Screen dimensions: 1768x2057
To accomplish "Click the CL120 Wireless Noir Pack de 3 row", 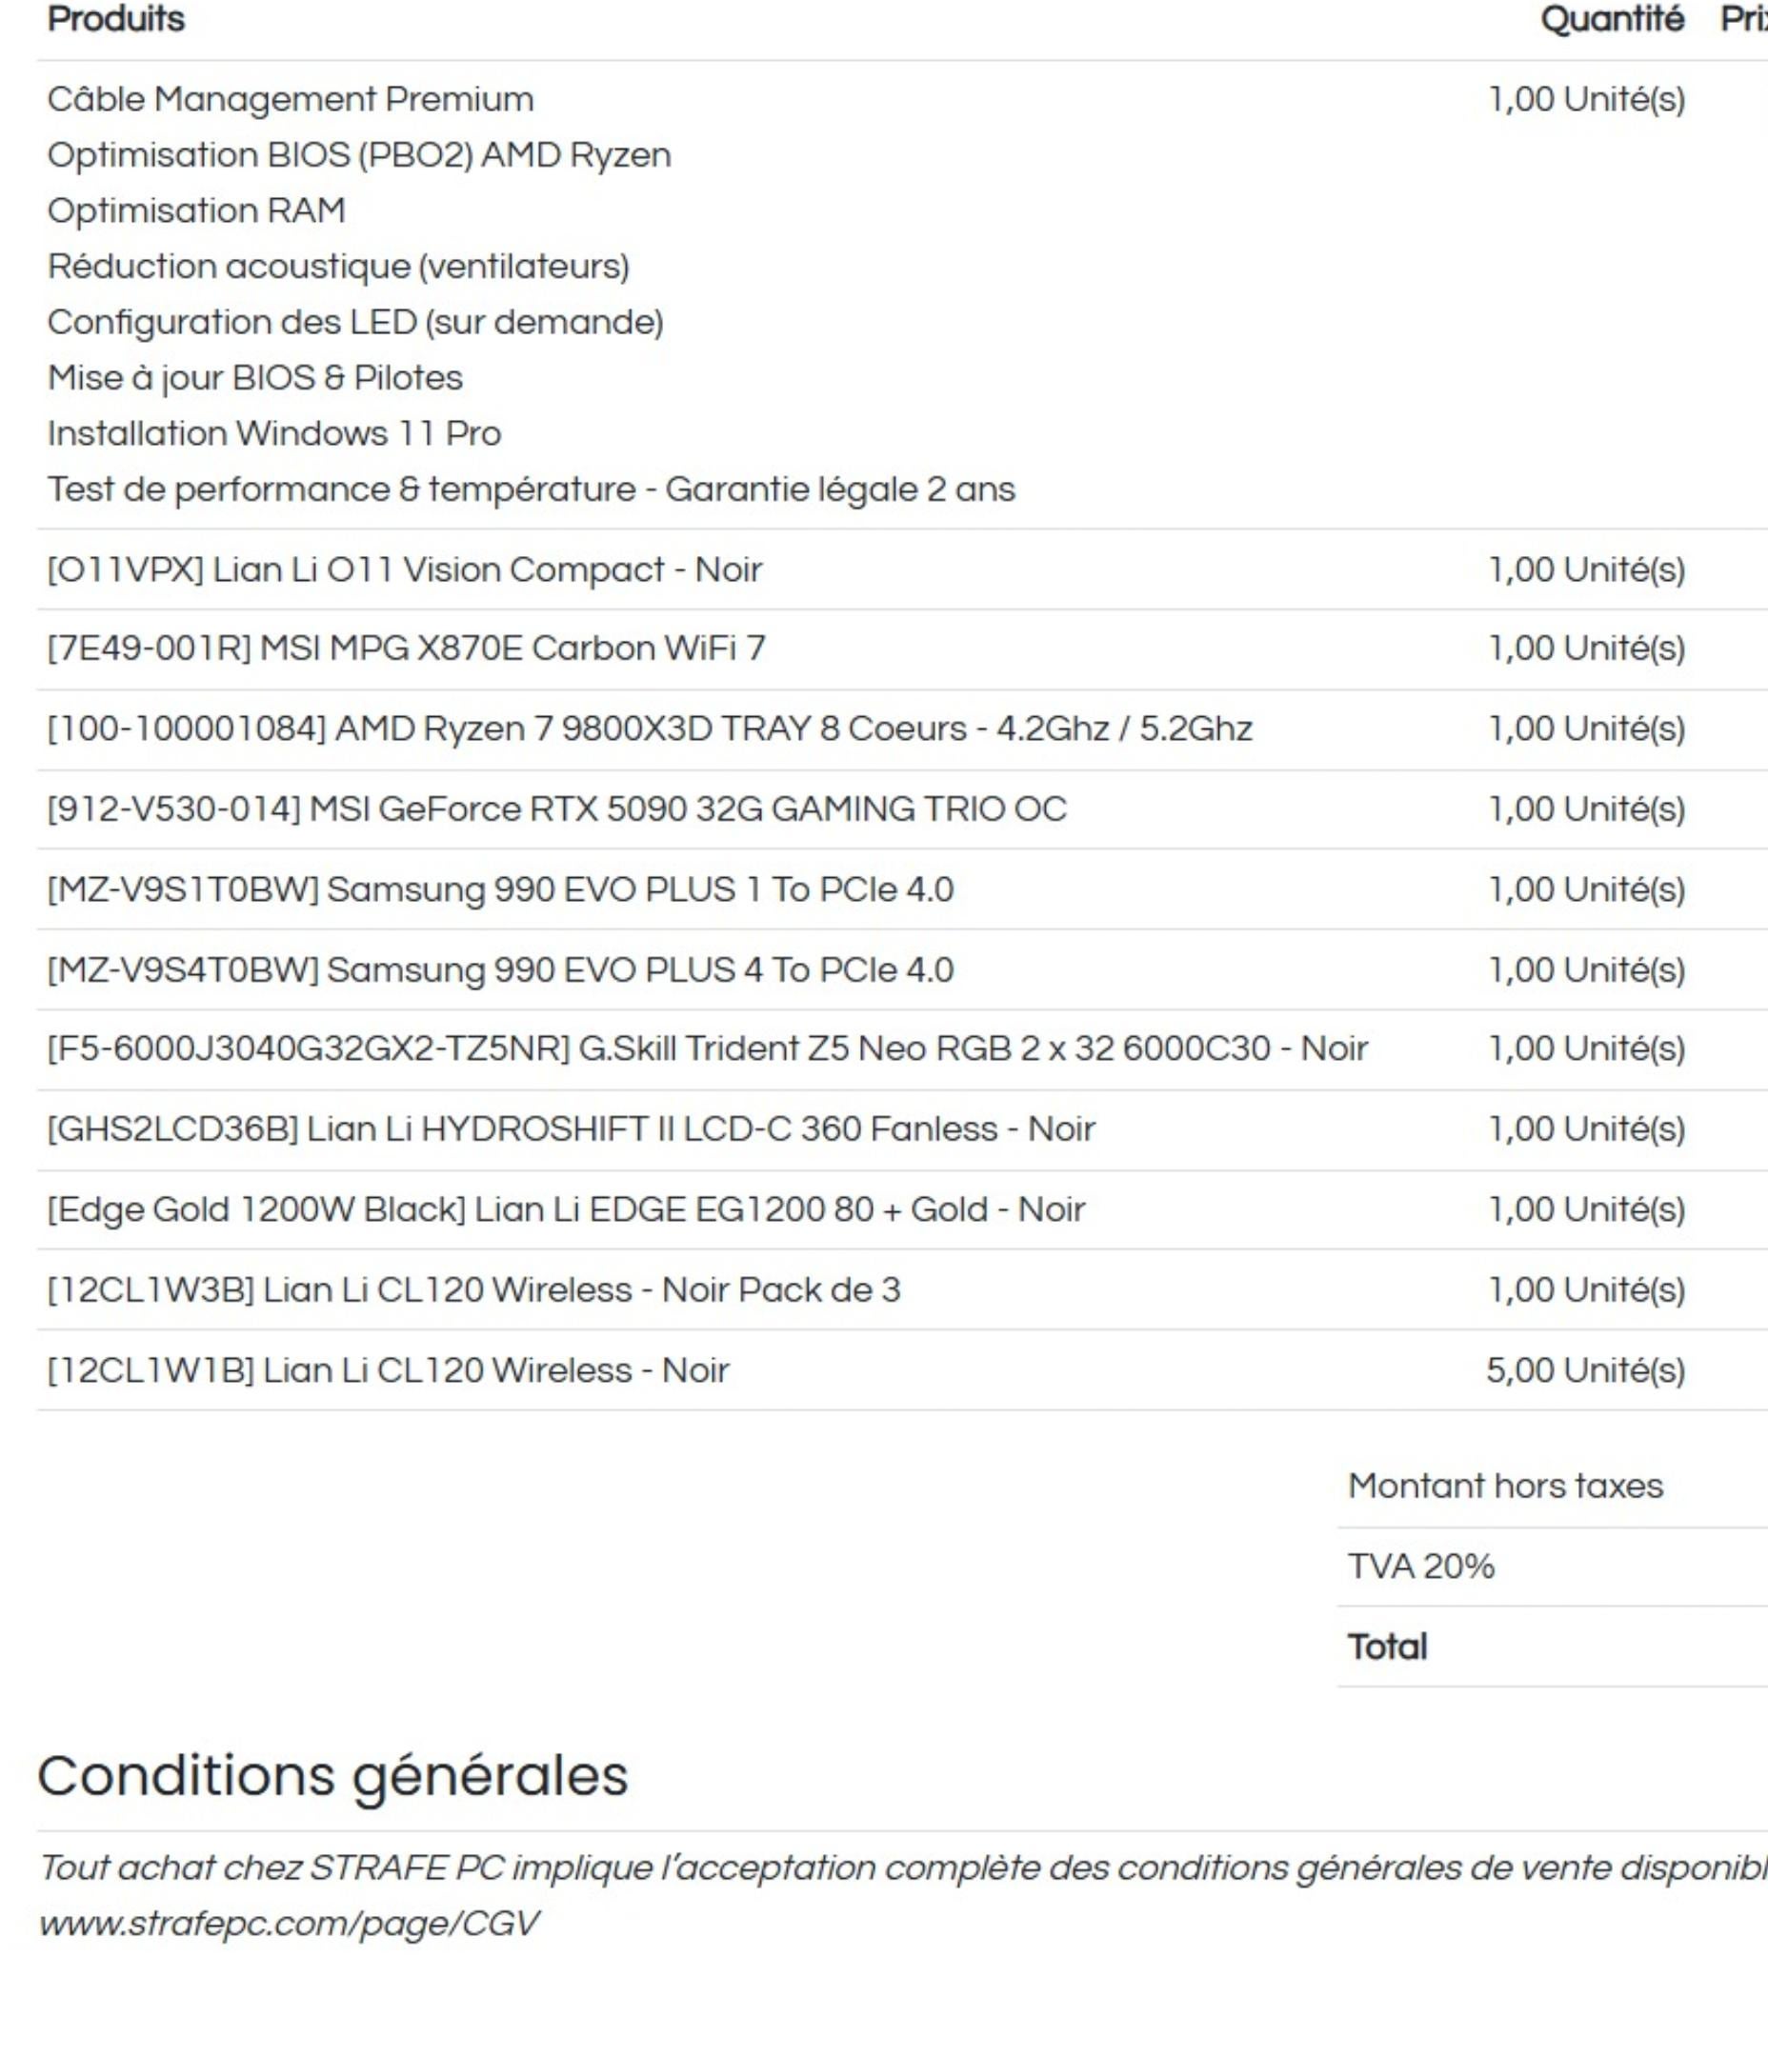I will [472, 1289].
